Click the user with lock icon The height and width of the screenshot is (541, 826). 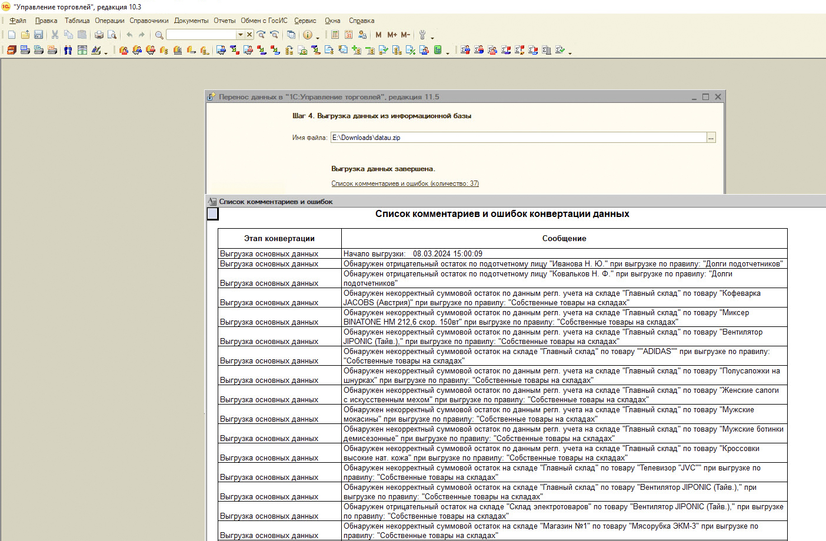[362, 35]
